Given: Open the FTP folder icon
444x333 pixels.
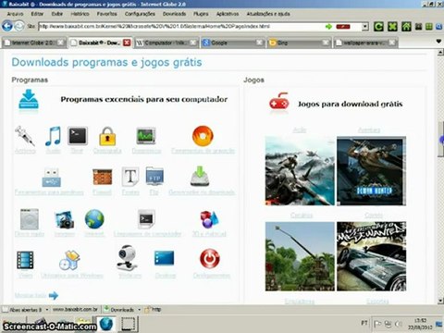Looking at the screenshot, I should (154, 176).
